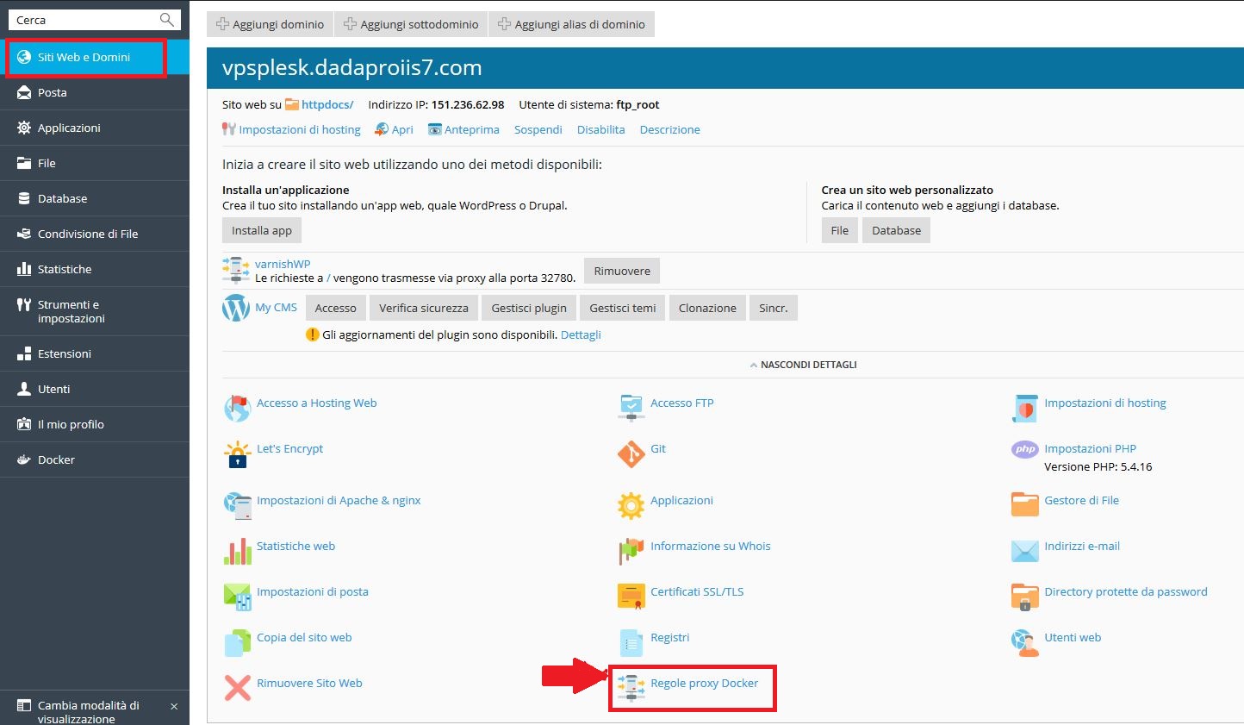Click the Let's Encrypt icon
Screen dimensions: 1244x725
click(x=237, y=454)
